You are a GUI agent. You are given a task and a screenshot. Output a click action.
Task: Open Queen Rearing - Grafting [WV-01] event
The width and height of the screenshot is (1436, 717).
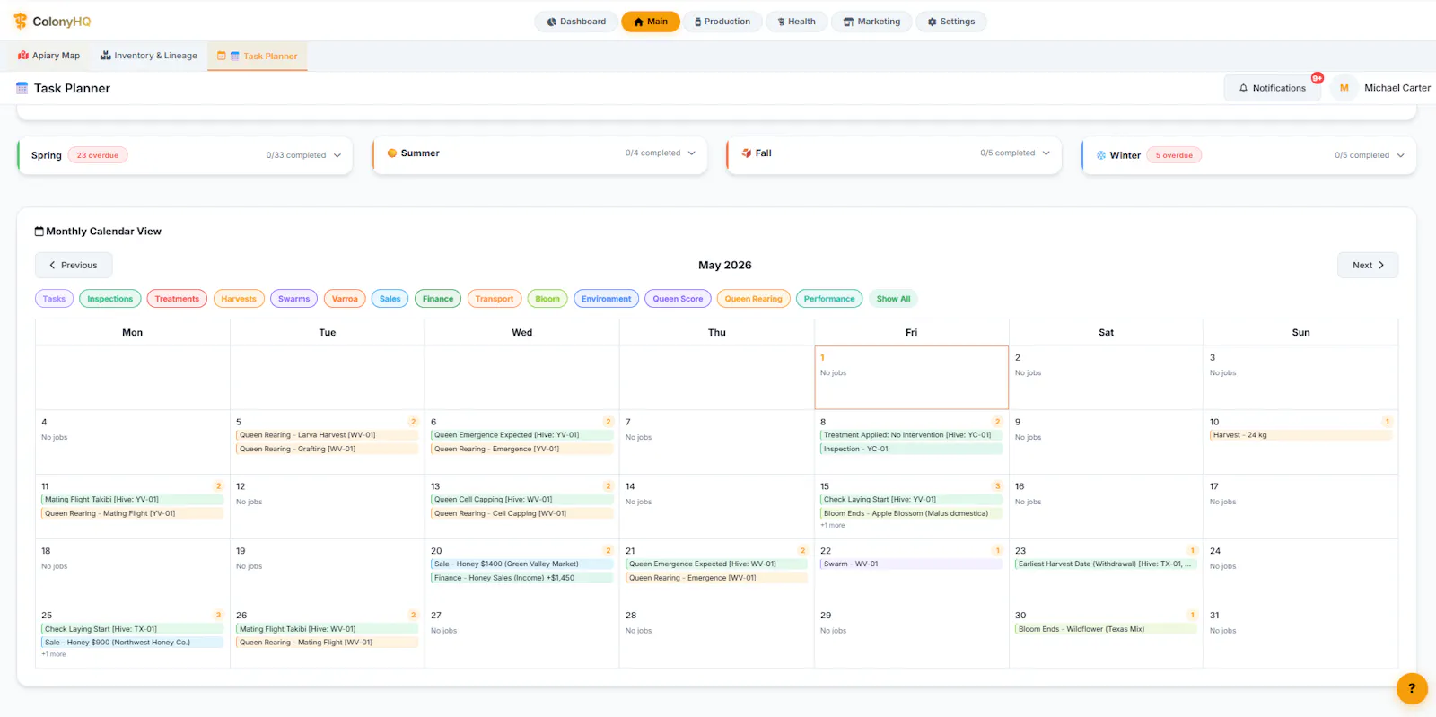327,449
